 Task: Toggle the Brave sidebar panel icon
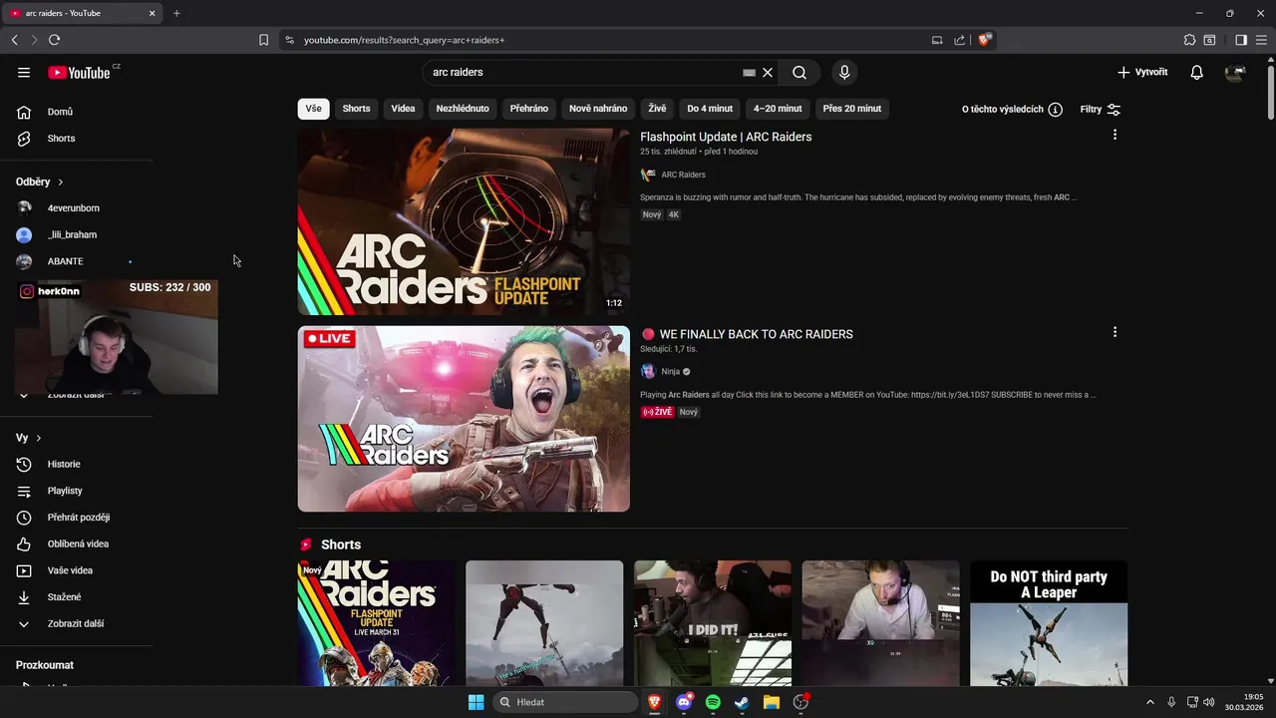tap(1241, 40)
